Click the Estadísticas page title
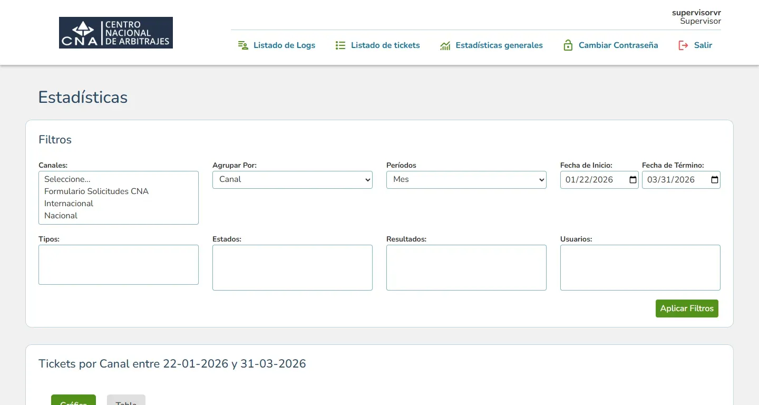This screenshot has width=759, height=405. 83,98
